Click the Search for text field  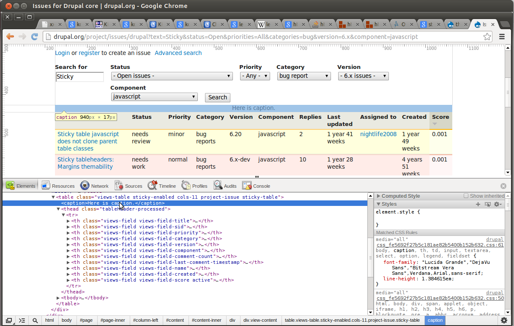point(79,77)
